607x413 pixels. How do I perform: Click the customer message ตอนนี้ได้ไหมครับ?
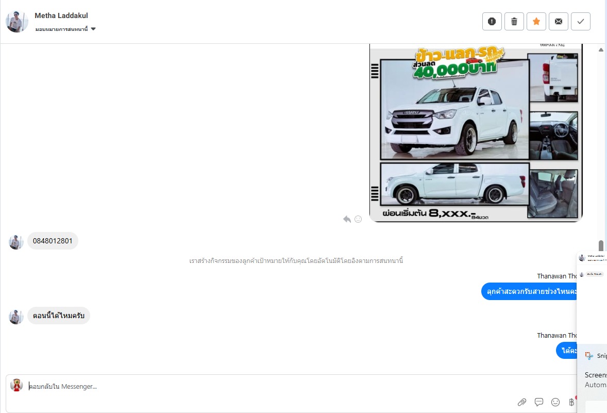[x=59, y=316]
